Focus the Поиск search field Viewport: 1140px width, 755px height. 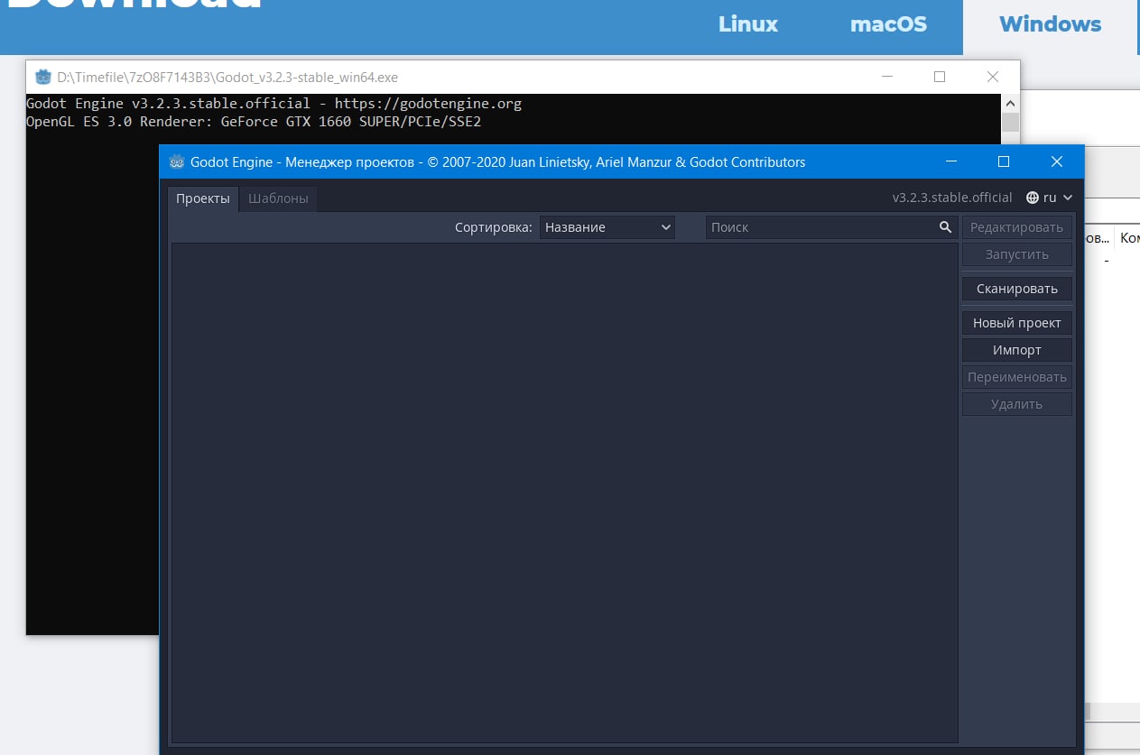point(830,227)
